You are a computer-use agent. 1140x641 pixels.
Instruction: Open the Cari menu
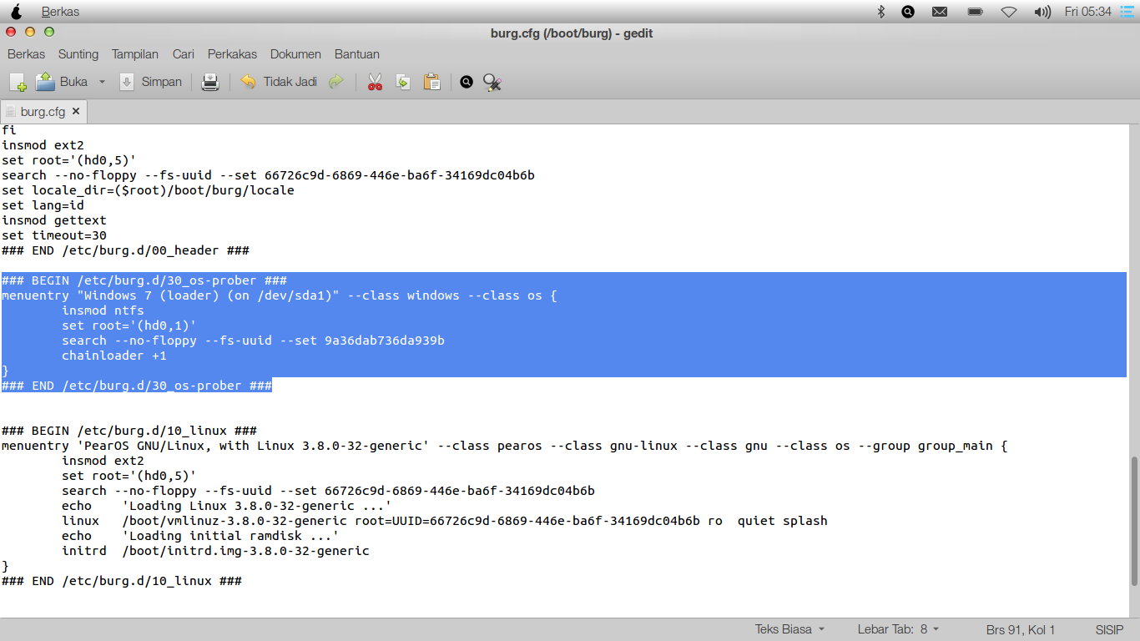point(184,54)
